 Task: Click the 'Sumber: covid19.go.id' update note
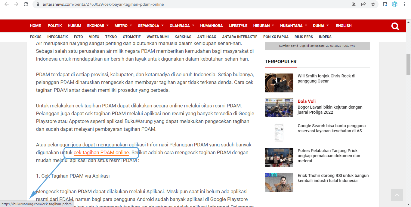317,46
